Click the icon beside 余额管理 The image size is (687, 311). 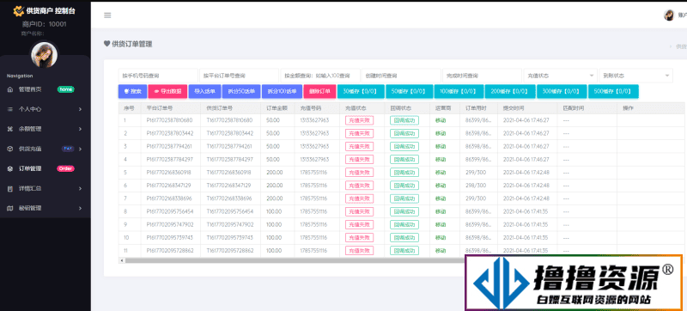coord(10,129)
